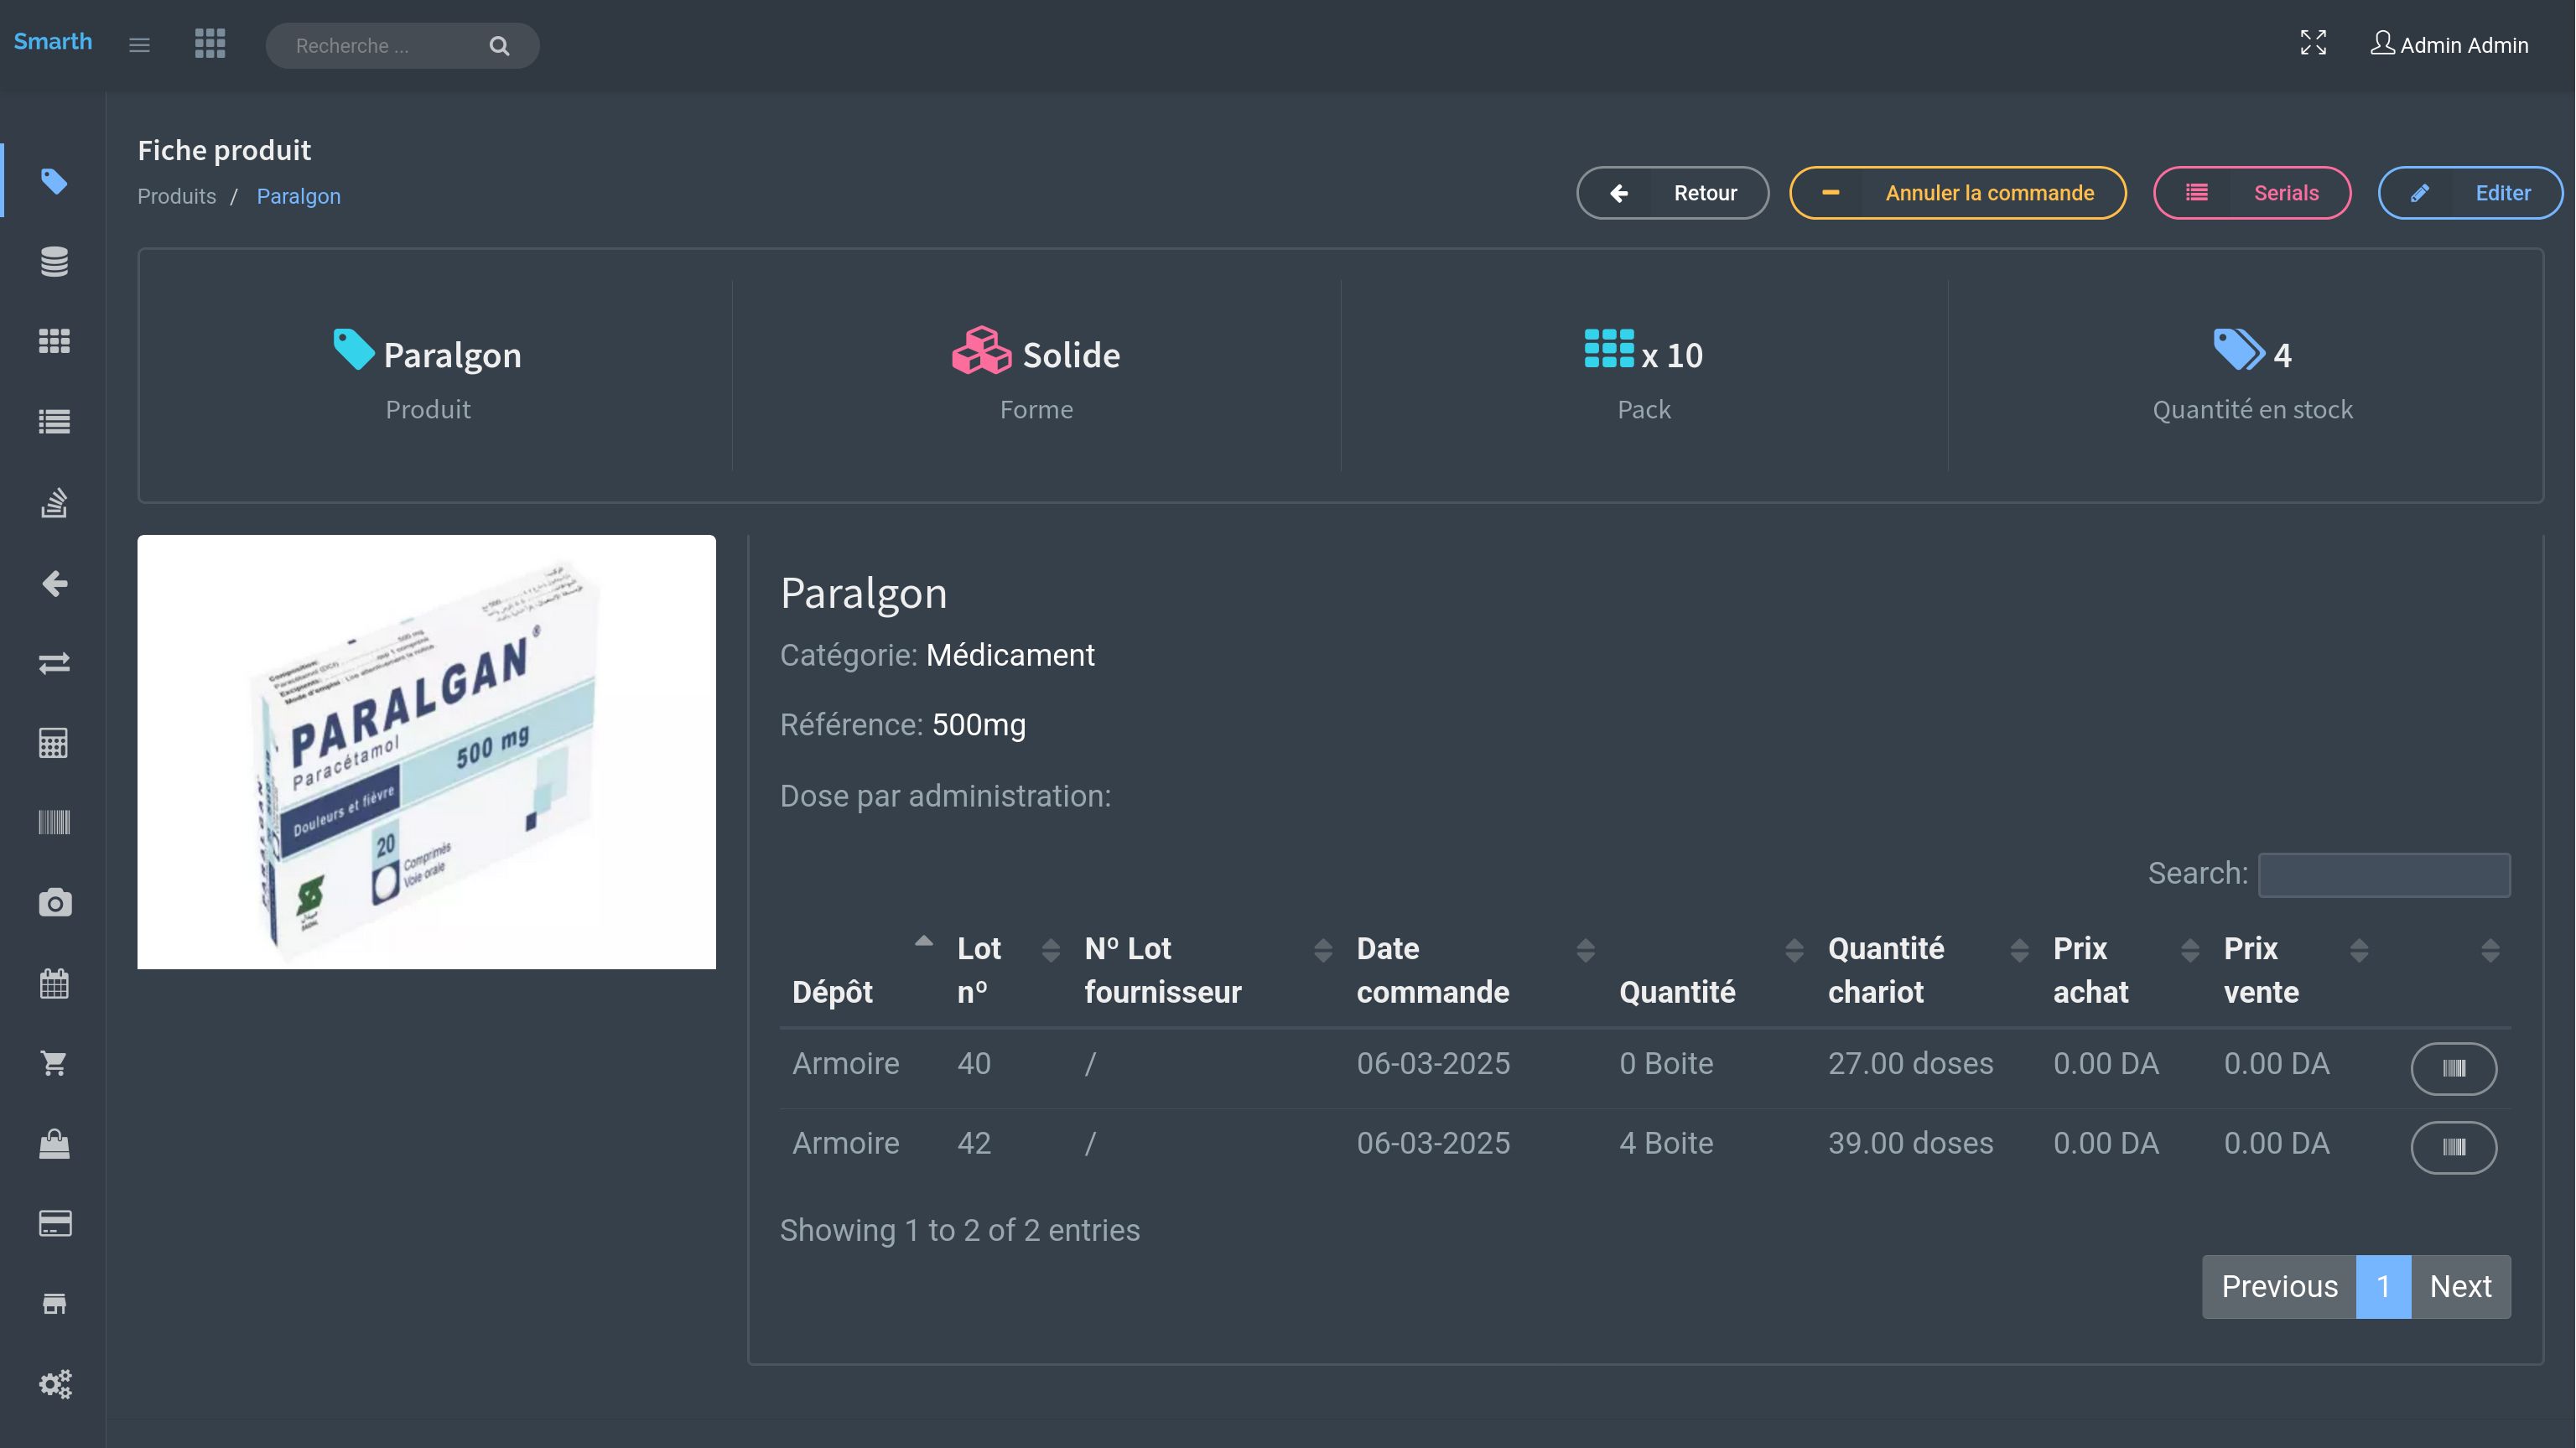Open the database stack icon in sidebar

point(54,261)
